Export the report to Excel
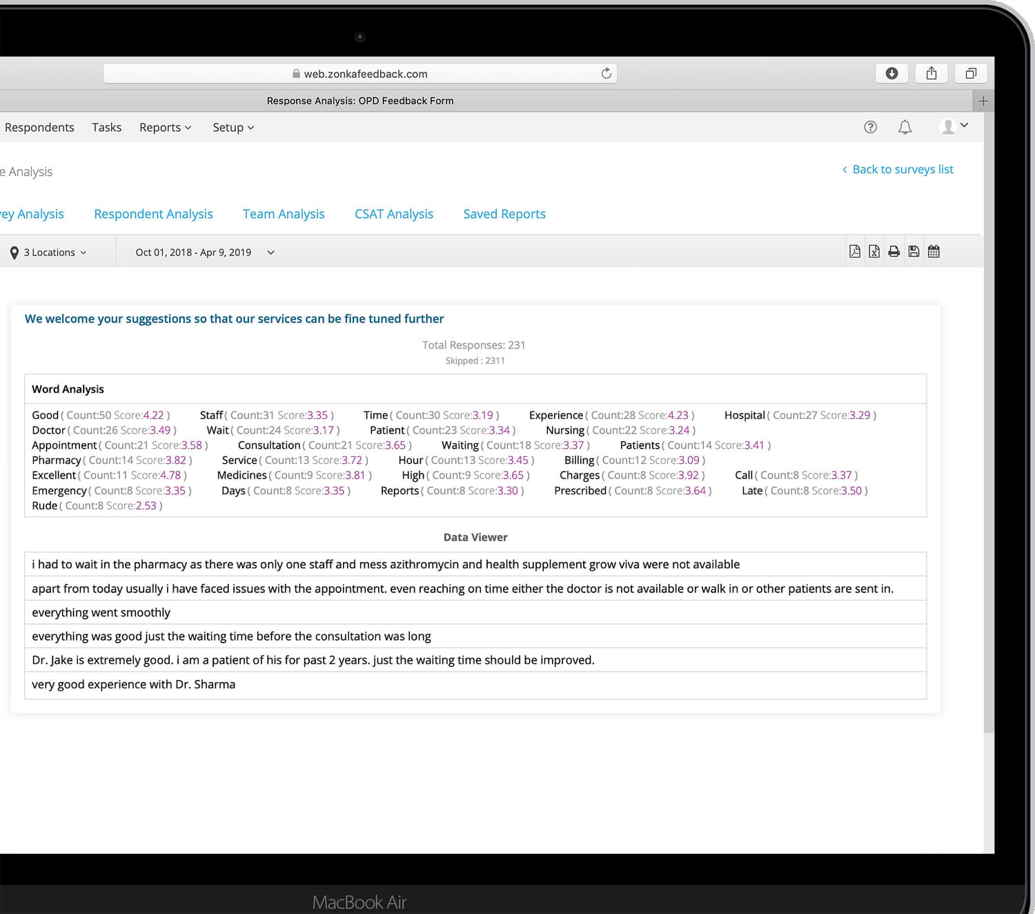Image resolution: width=1035 pixels, height=914 pixels. [x=874, y=251]
